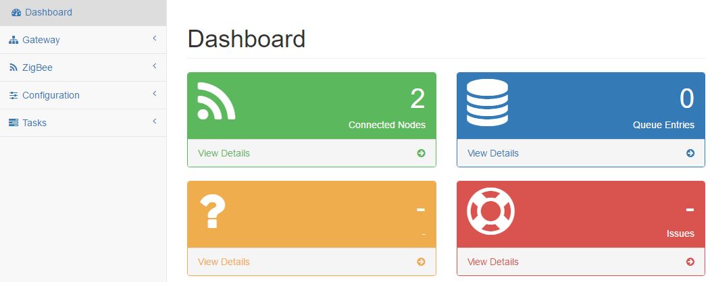This screenshot has height=282, width=710.
Task: Click the database icon on Queue Entries card
Action: [487, 101]
